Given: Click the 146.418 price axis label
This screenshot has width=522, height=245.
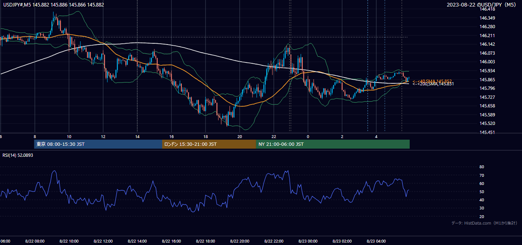Looking at the screenshot, I should pyautogui.click(x=487, y=9).
